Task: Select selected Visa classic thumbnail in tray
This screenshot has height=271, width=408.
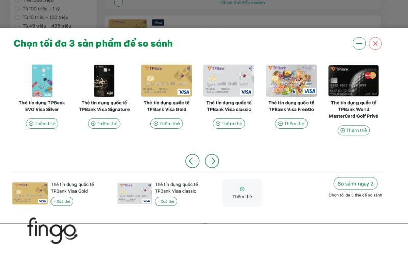Action: point(135,193)
